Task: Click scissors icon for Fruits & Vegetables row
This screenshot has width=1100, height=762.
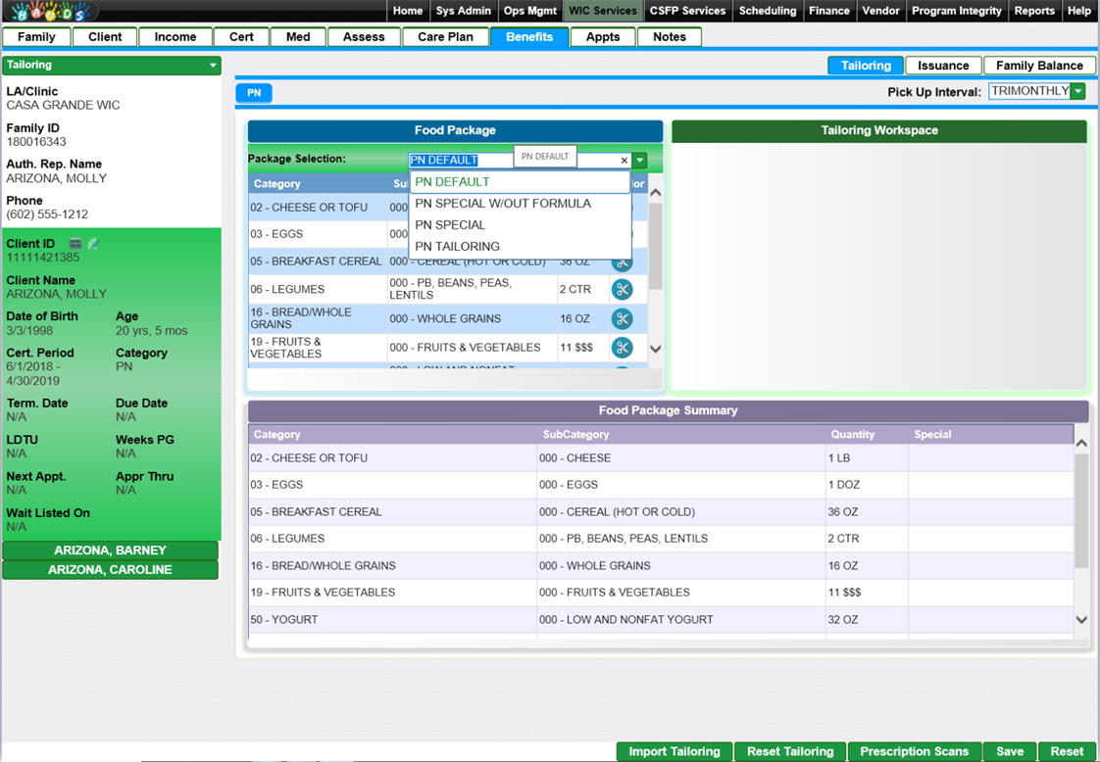Action: (622, 348)
